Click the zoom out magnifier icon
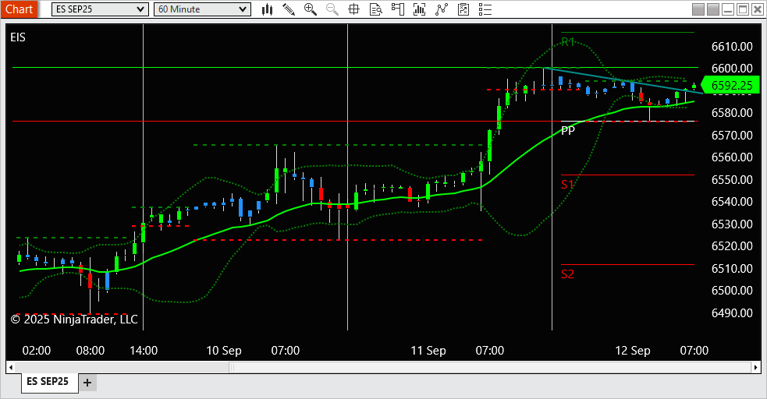The height and width of the screenshot is (399, 767). pyautogui.click(x=332, y=9)
